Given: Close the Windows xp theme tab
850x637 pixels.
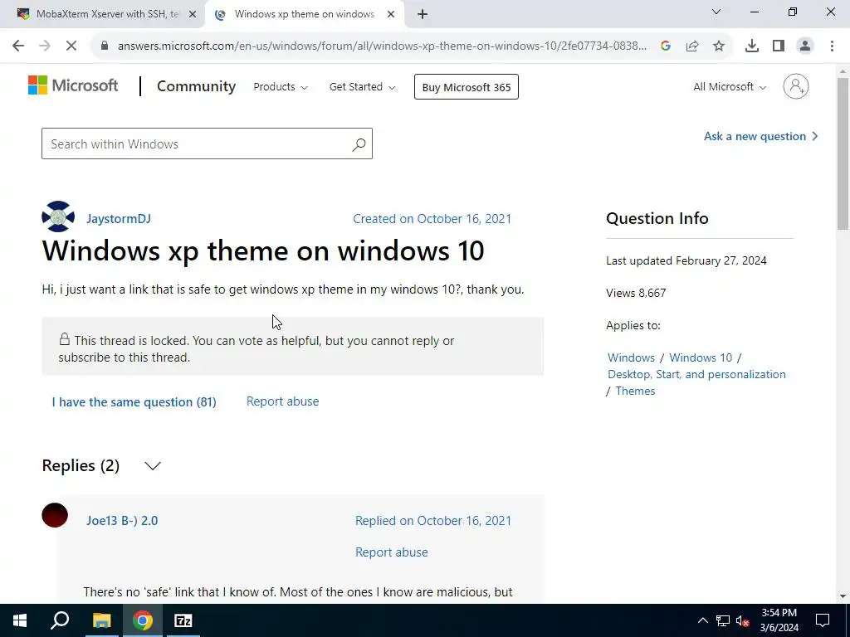Looking at the screenshot, I should point(391,15).
